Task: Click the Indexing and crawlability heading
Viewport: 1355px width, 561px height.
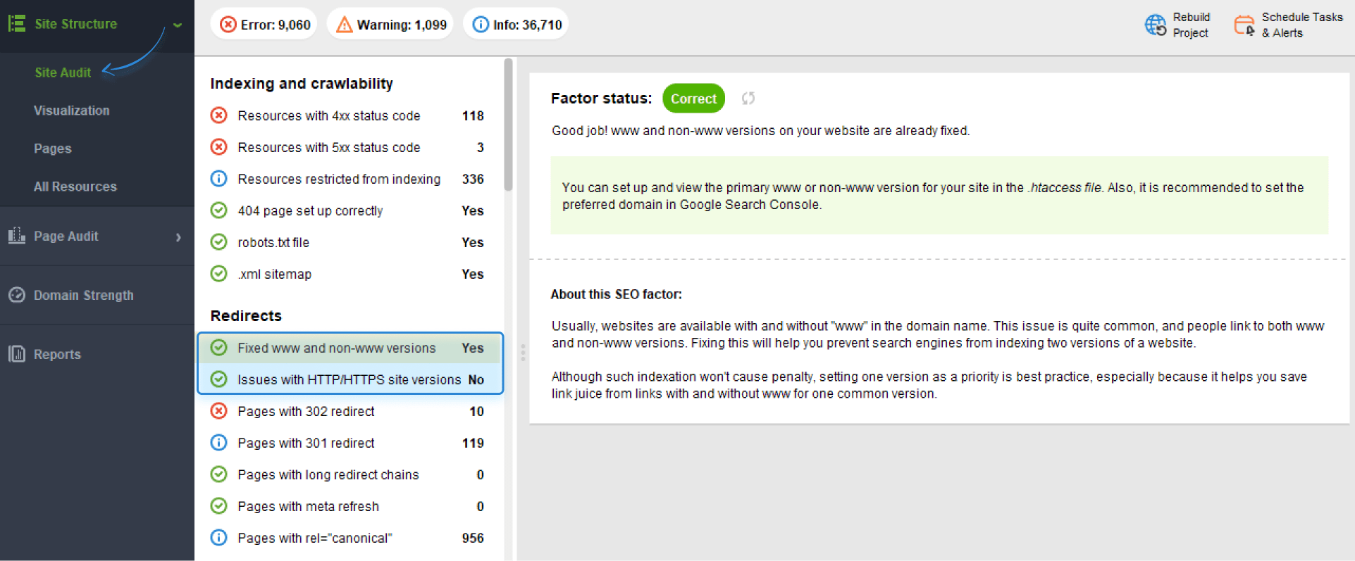Action: (302, 84)
